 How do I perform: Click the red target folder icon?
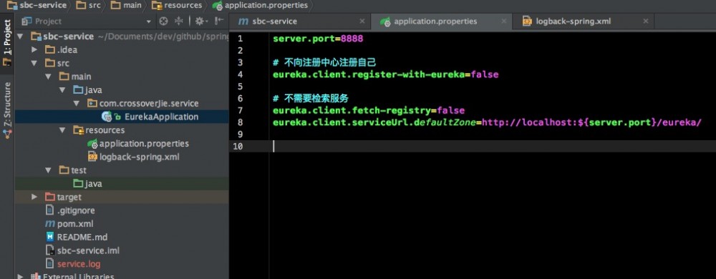[50, 197]
